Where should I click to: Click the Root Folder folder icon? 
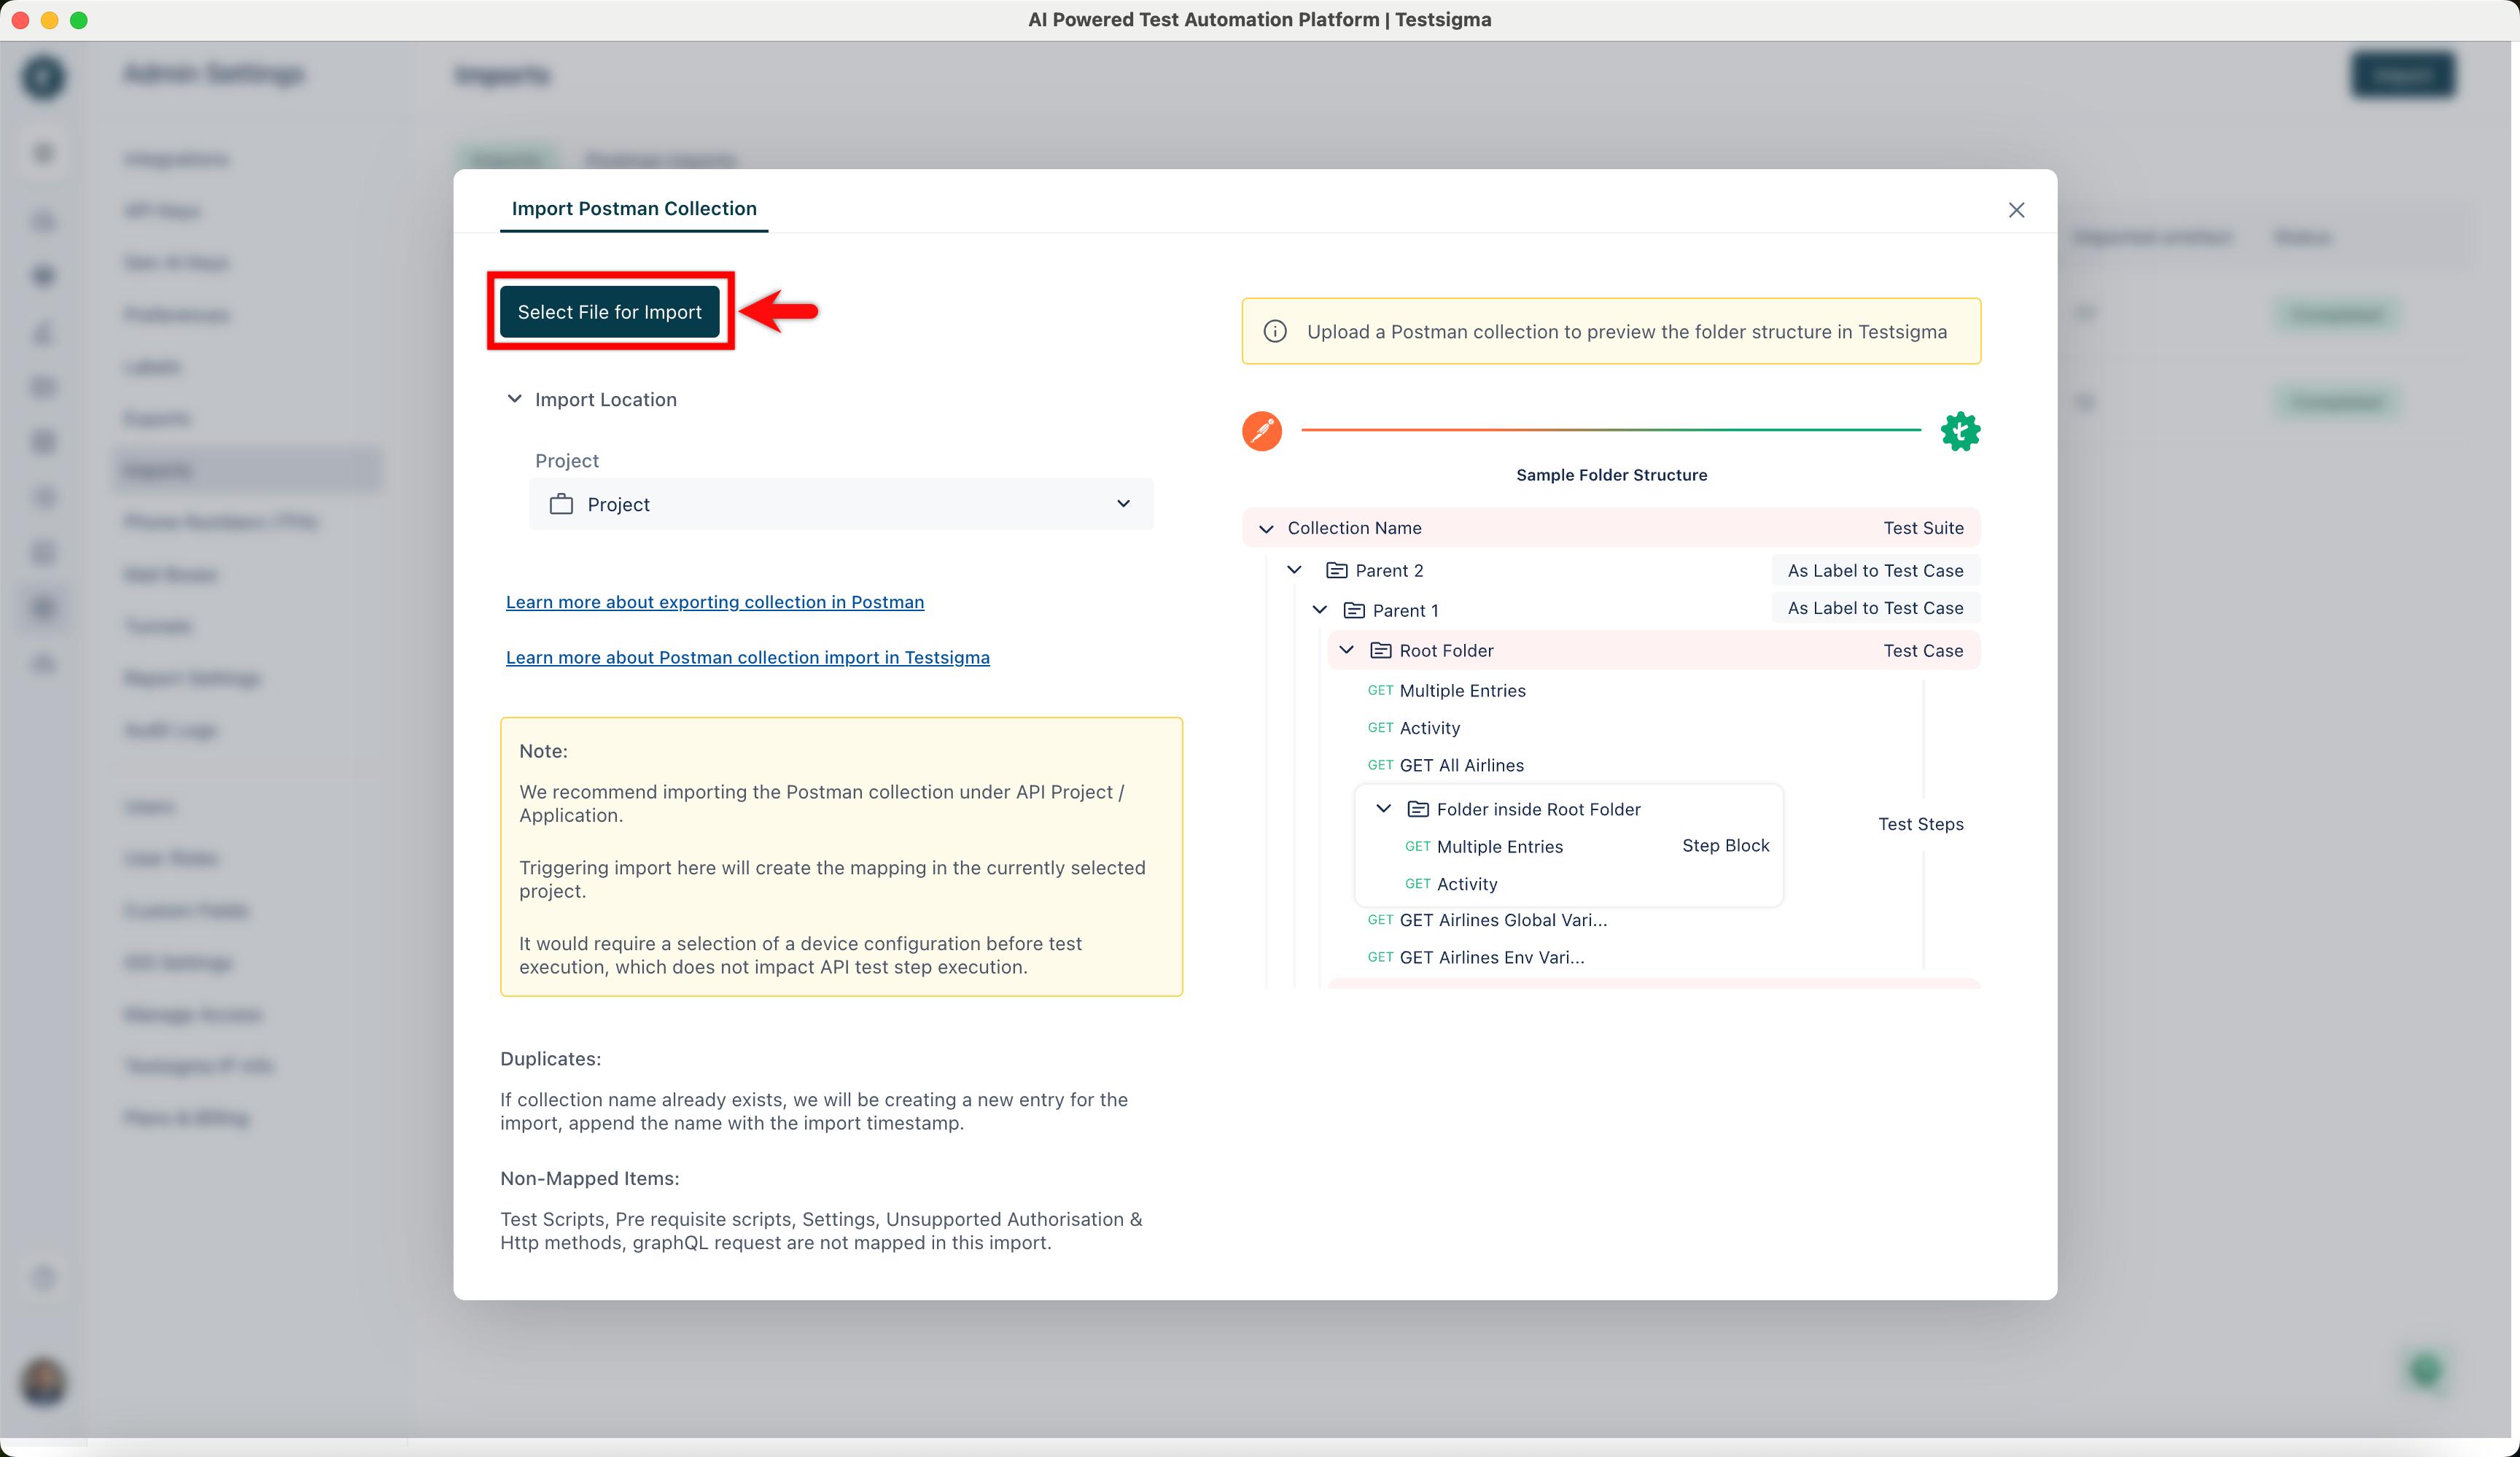(1381, 650)
